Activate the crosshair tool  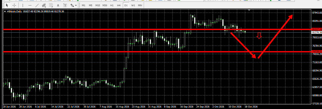pos(14,5)
